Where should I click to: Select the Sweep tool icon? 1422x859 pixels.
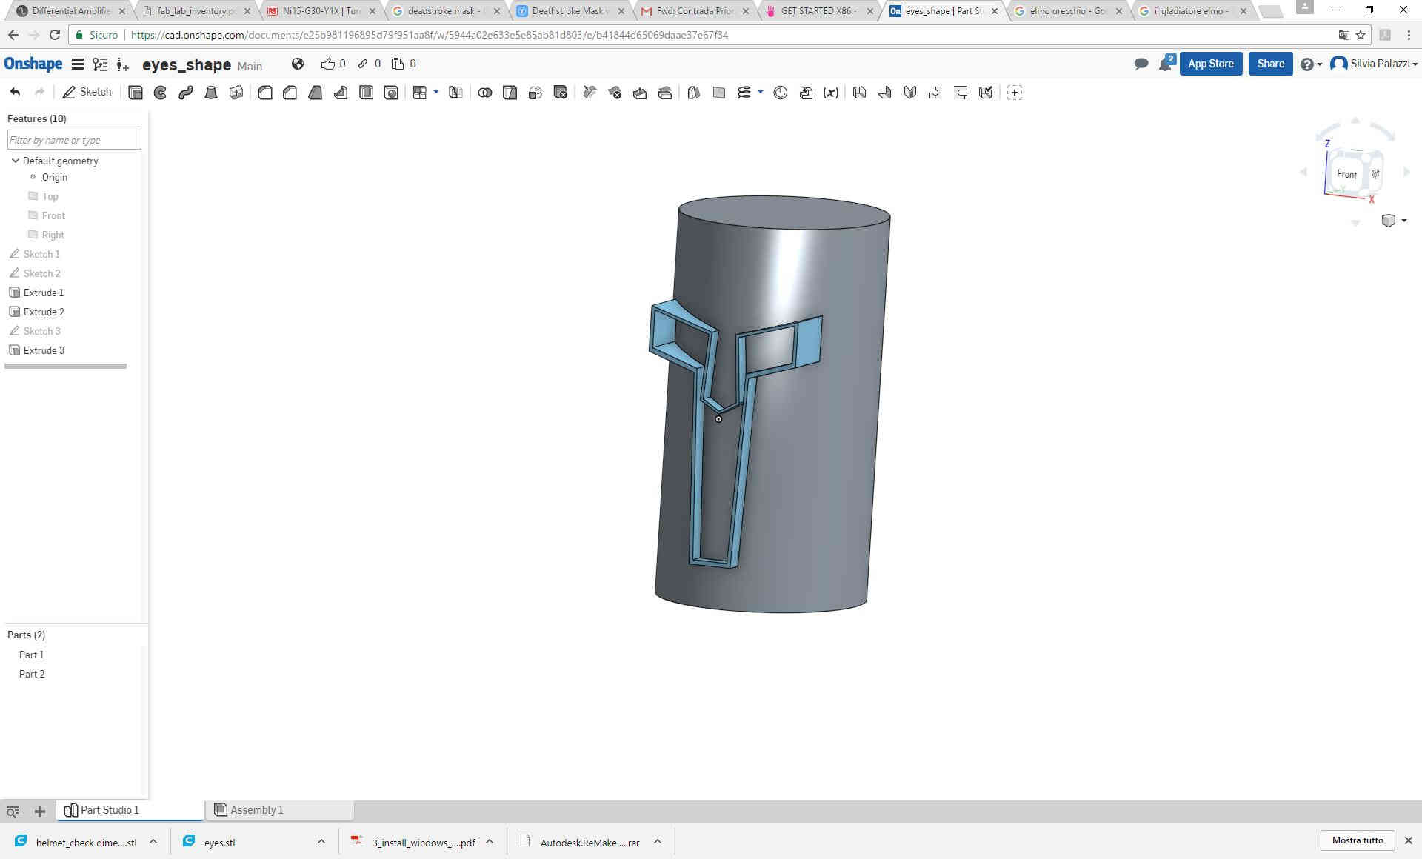tap(186, 93)
